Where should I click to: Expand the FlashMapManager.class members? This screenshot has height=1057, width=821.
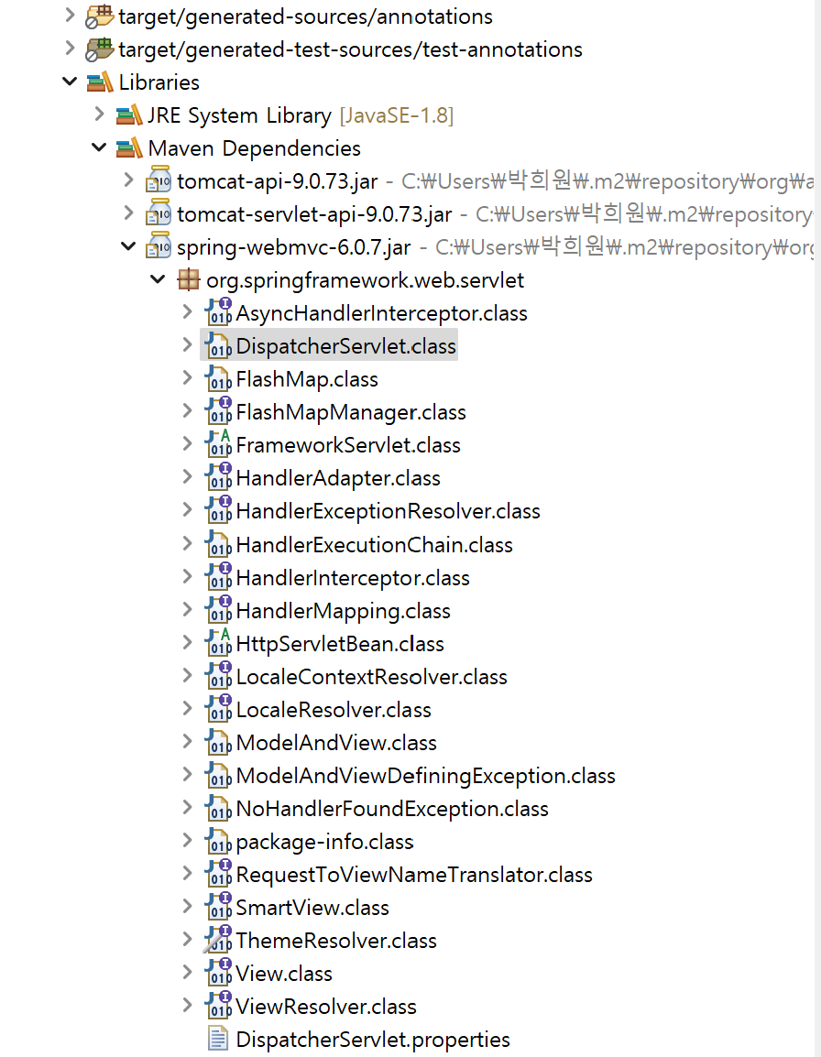point(188,410)
